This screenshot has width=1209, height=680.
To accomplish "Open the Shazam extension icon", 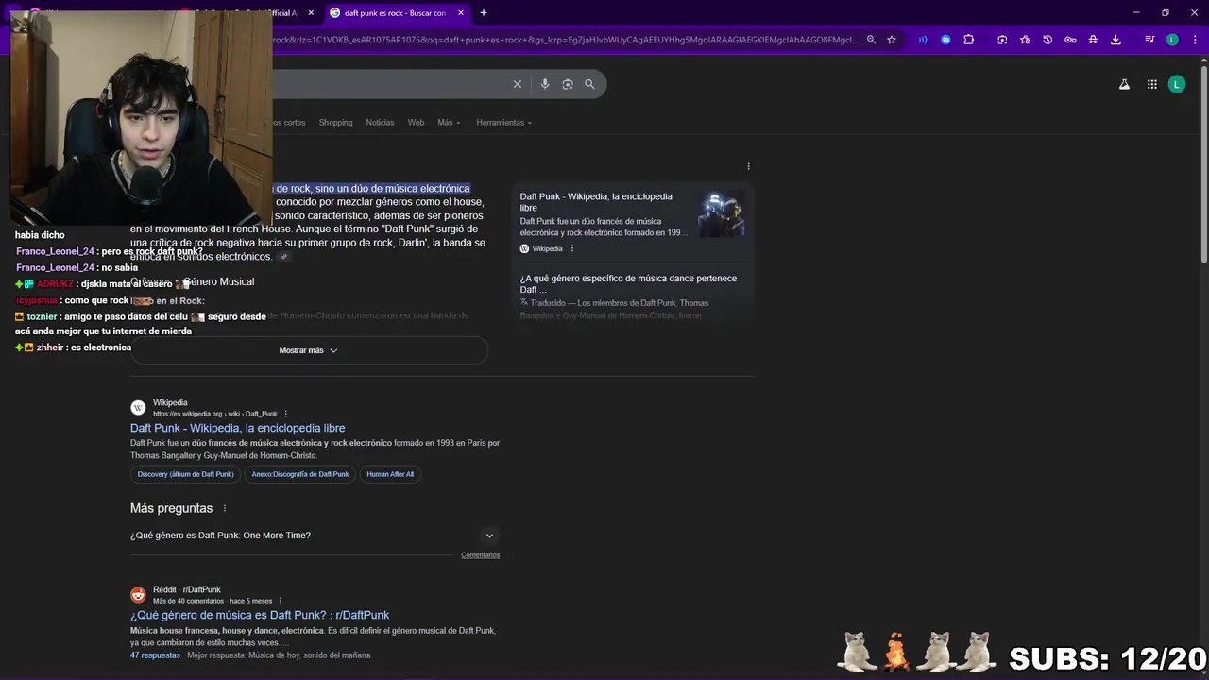I will tap(945, 40).
